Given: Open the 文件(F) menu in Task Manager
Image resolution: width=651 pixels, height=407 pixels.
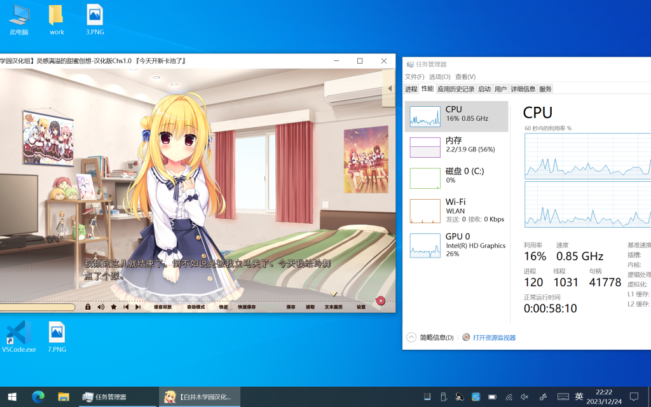Looking at the screenshot, I should point(415,77).
